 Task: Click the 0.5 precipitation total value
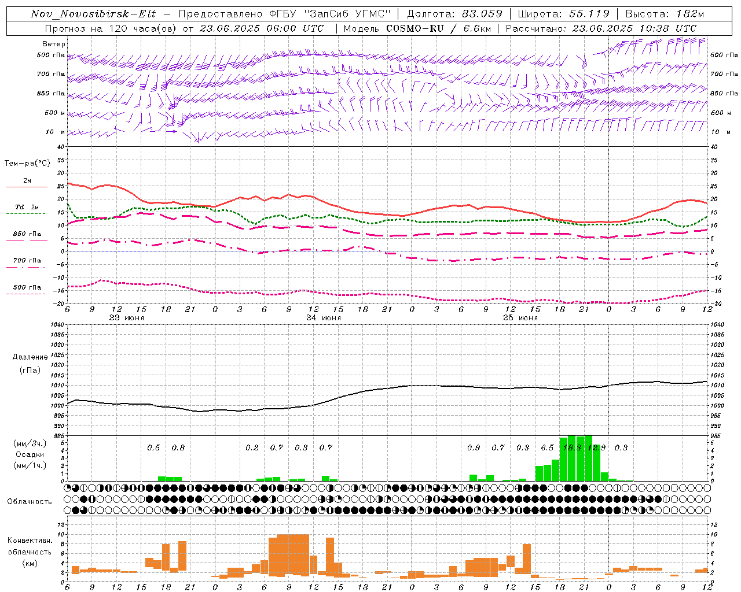(153, 447)
